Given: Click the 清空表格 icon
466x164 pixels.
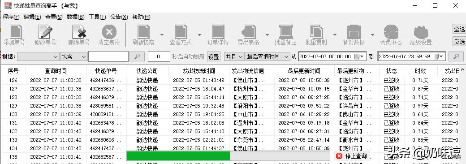Looking at the screenshot, I should click(109, 32).
